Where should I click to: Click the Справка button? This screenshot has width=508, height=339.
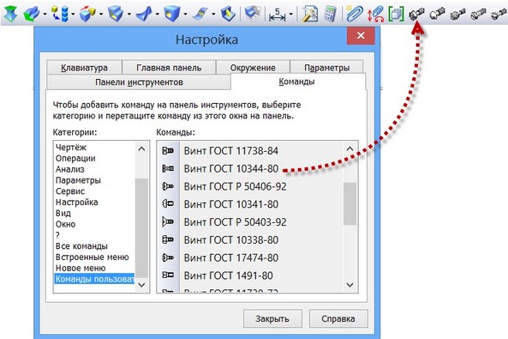coord(338,318)
